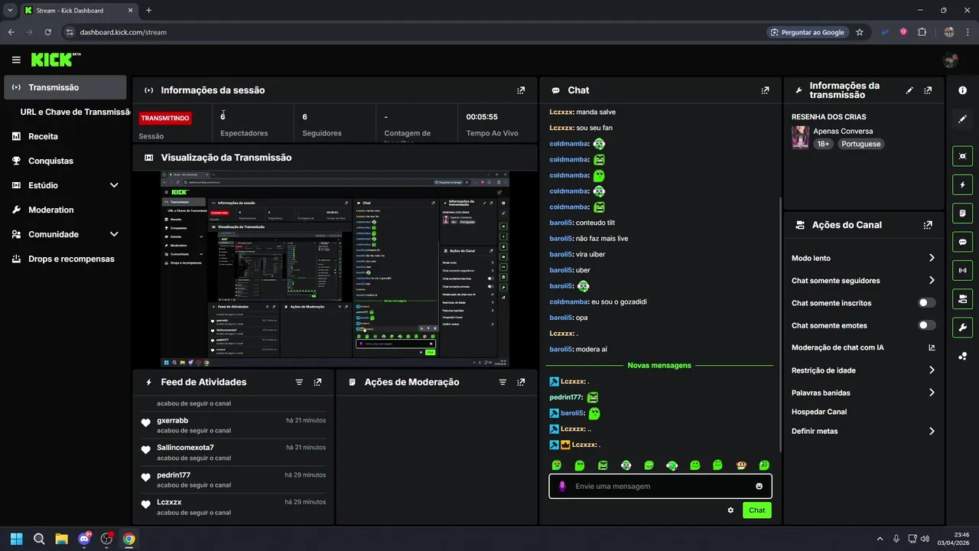
Task: Open Palavras banidas settings
Action: coord(864,393)
